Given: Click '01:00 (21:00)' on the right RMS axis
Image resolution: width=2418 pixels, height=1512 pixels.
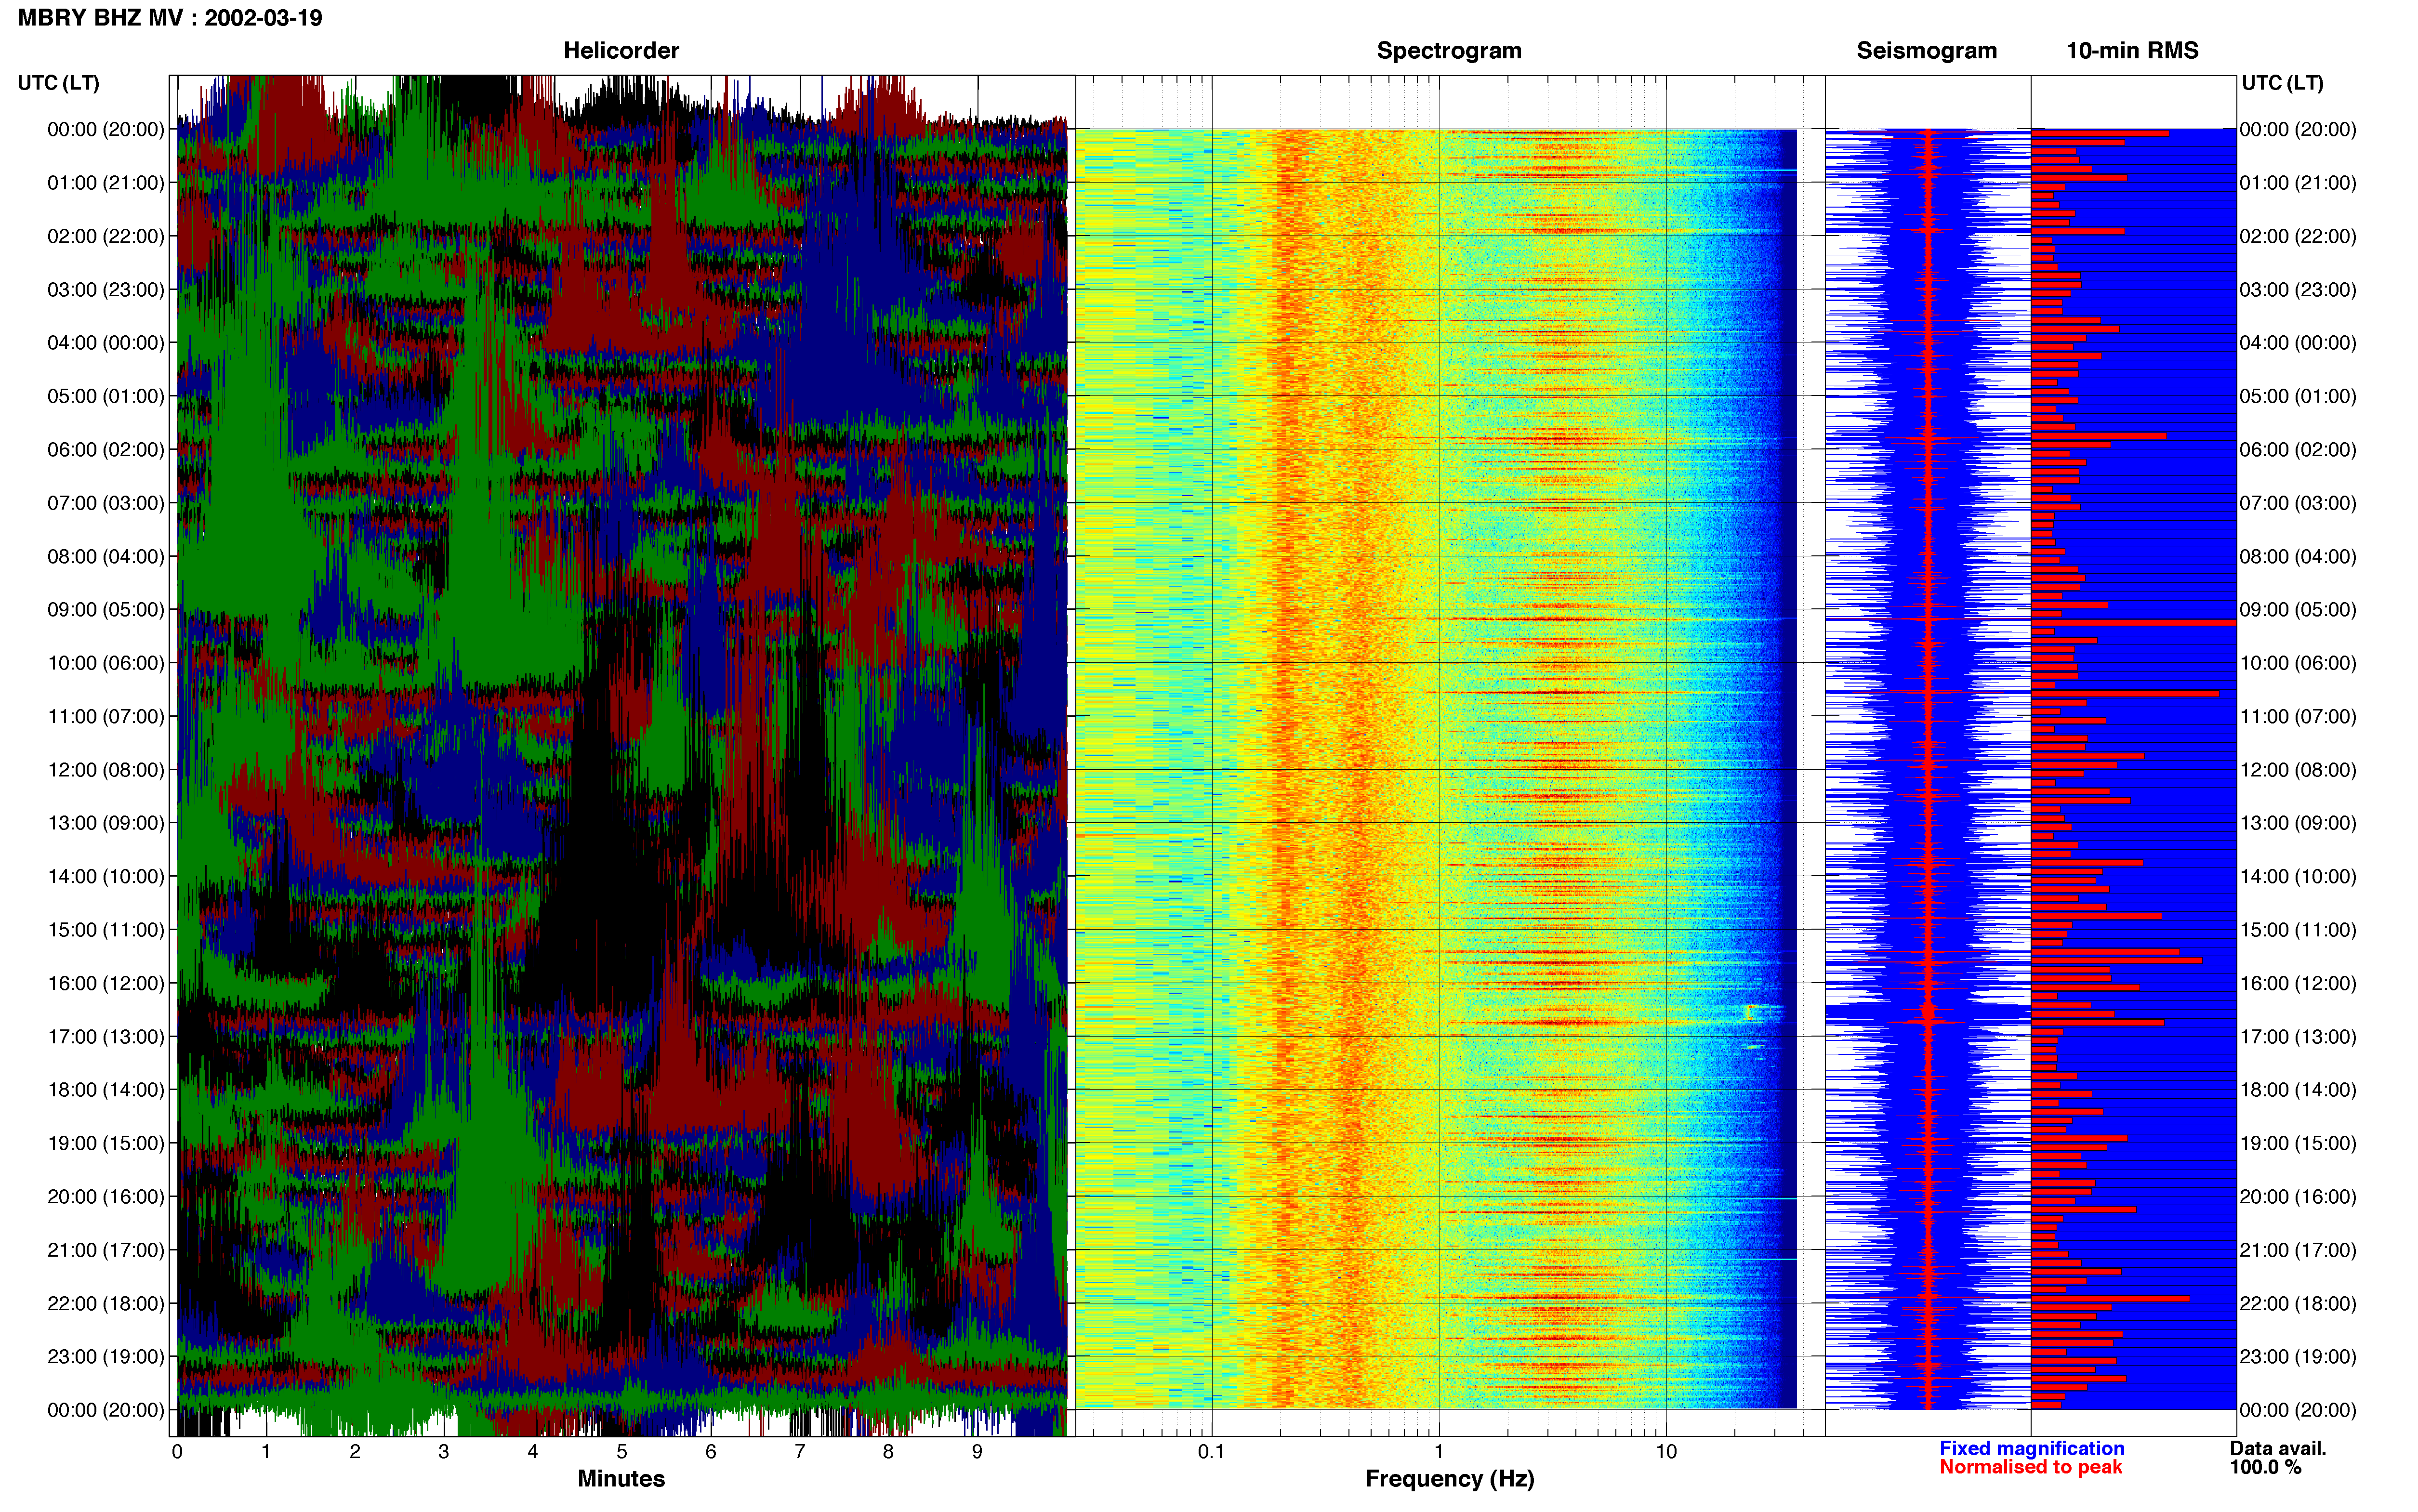Looking at the screenshot, I should click(x=2298, y=183).
